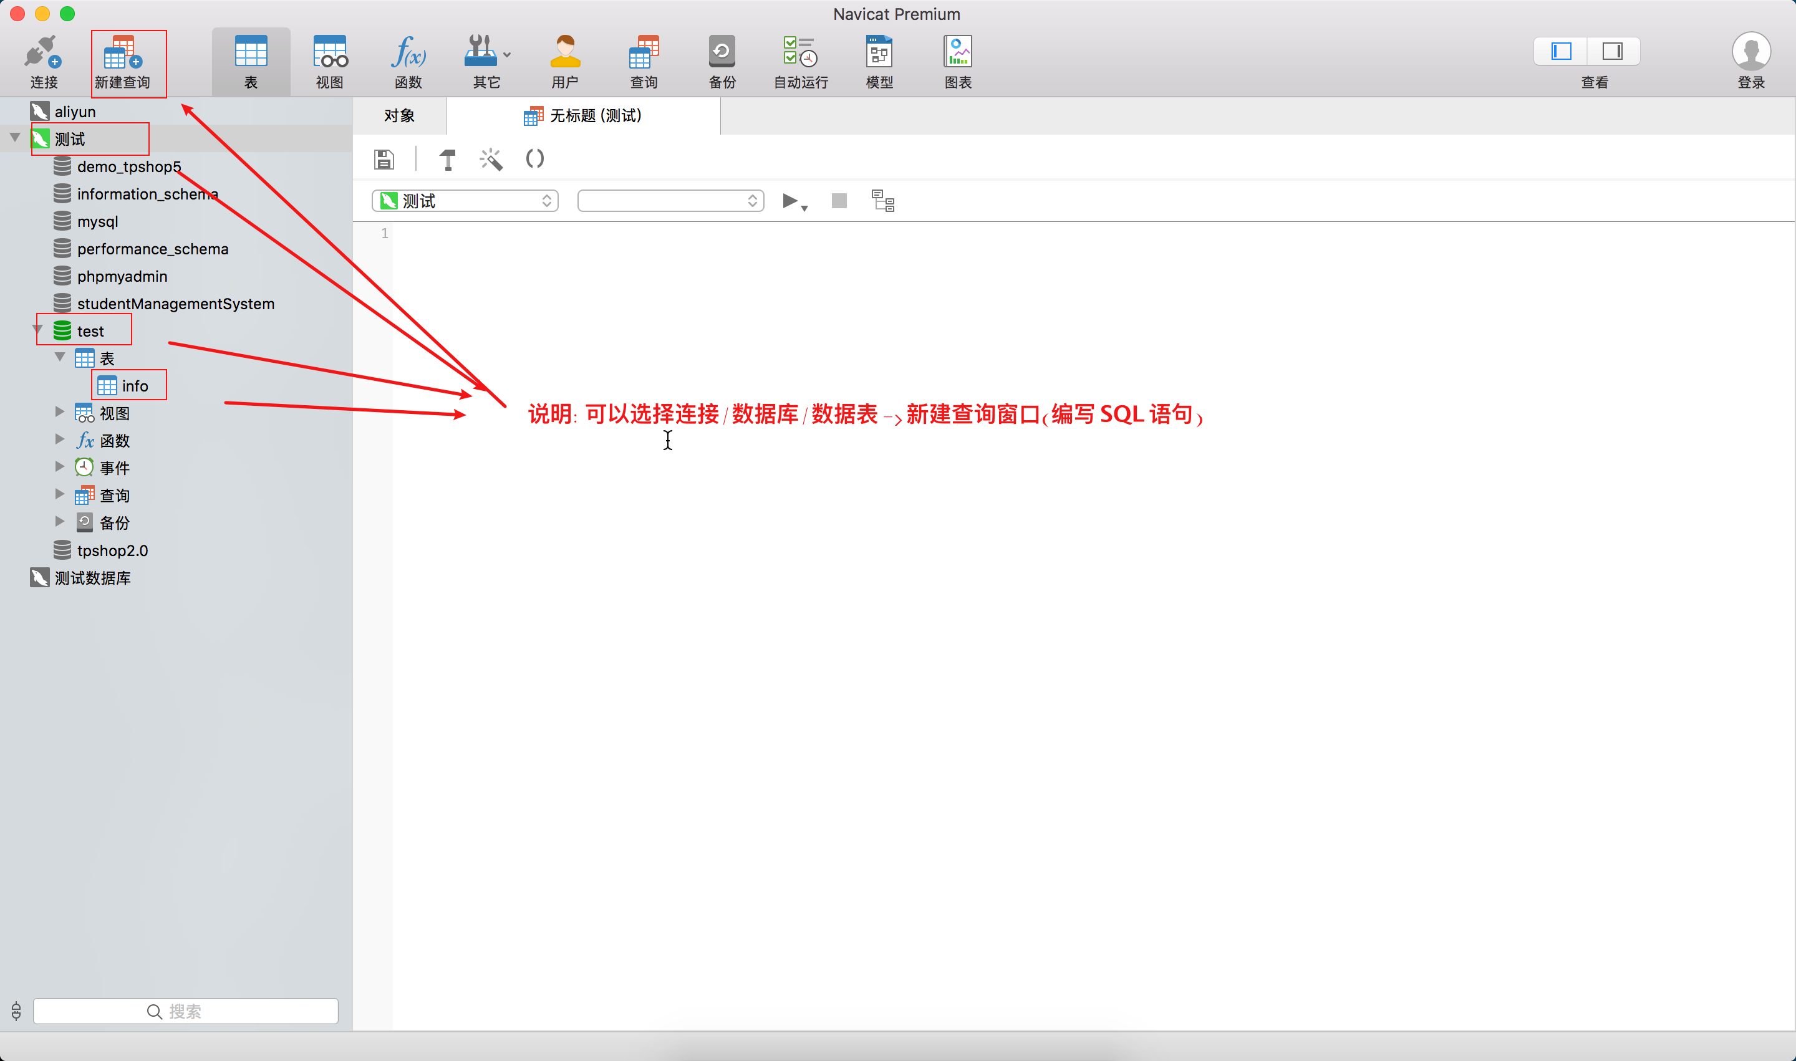Open the 测试 connection dropdown in editor
This screenshot has width=1796, height=1061.
(465, 201)
